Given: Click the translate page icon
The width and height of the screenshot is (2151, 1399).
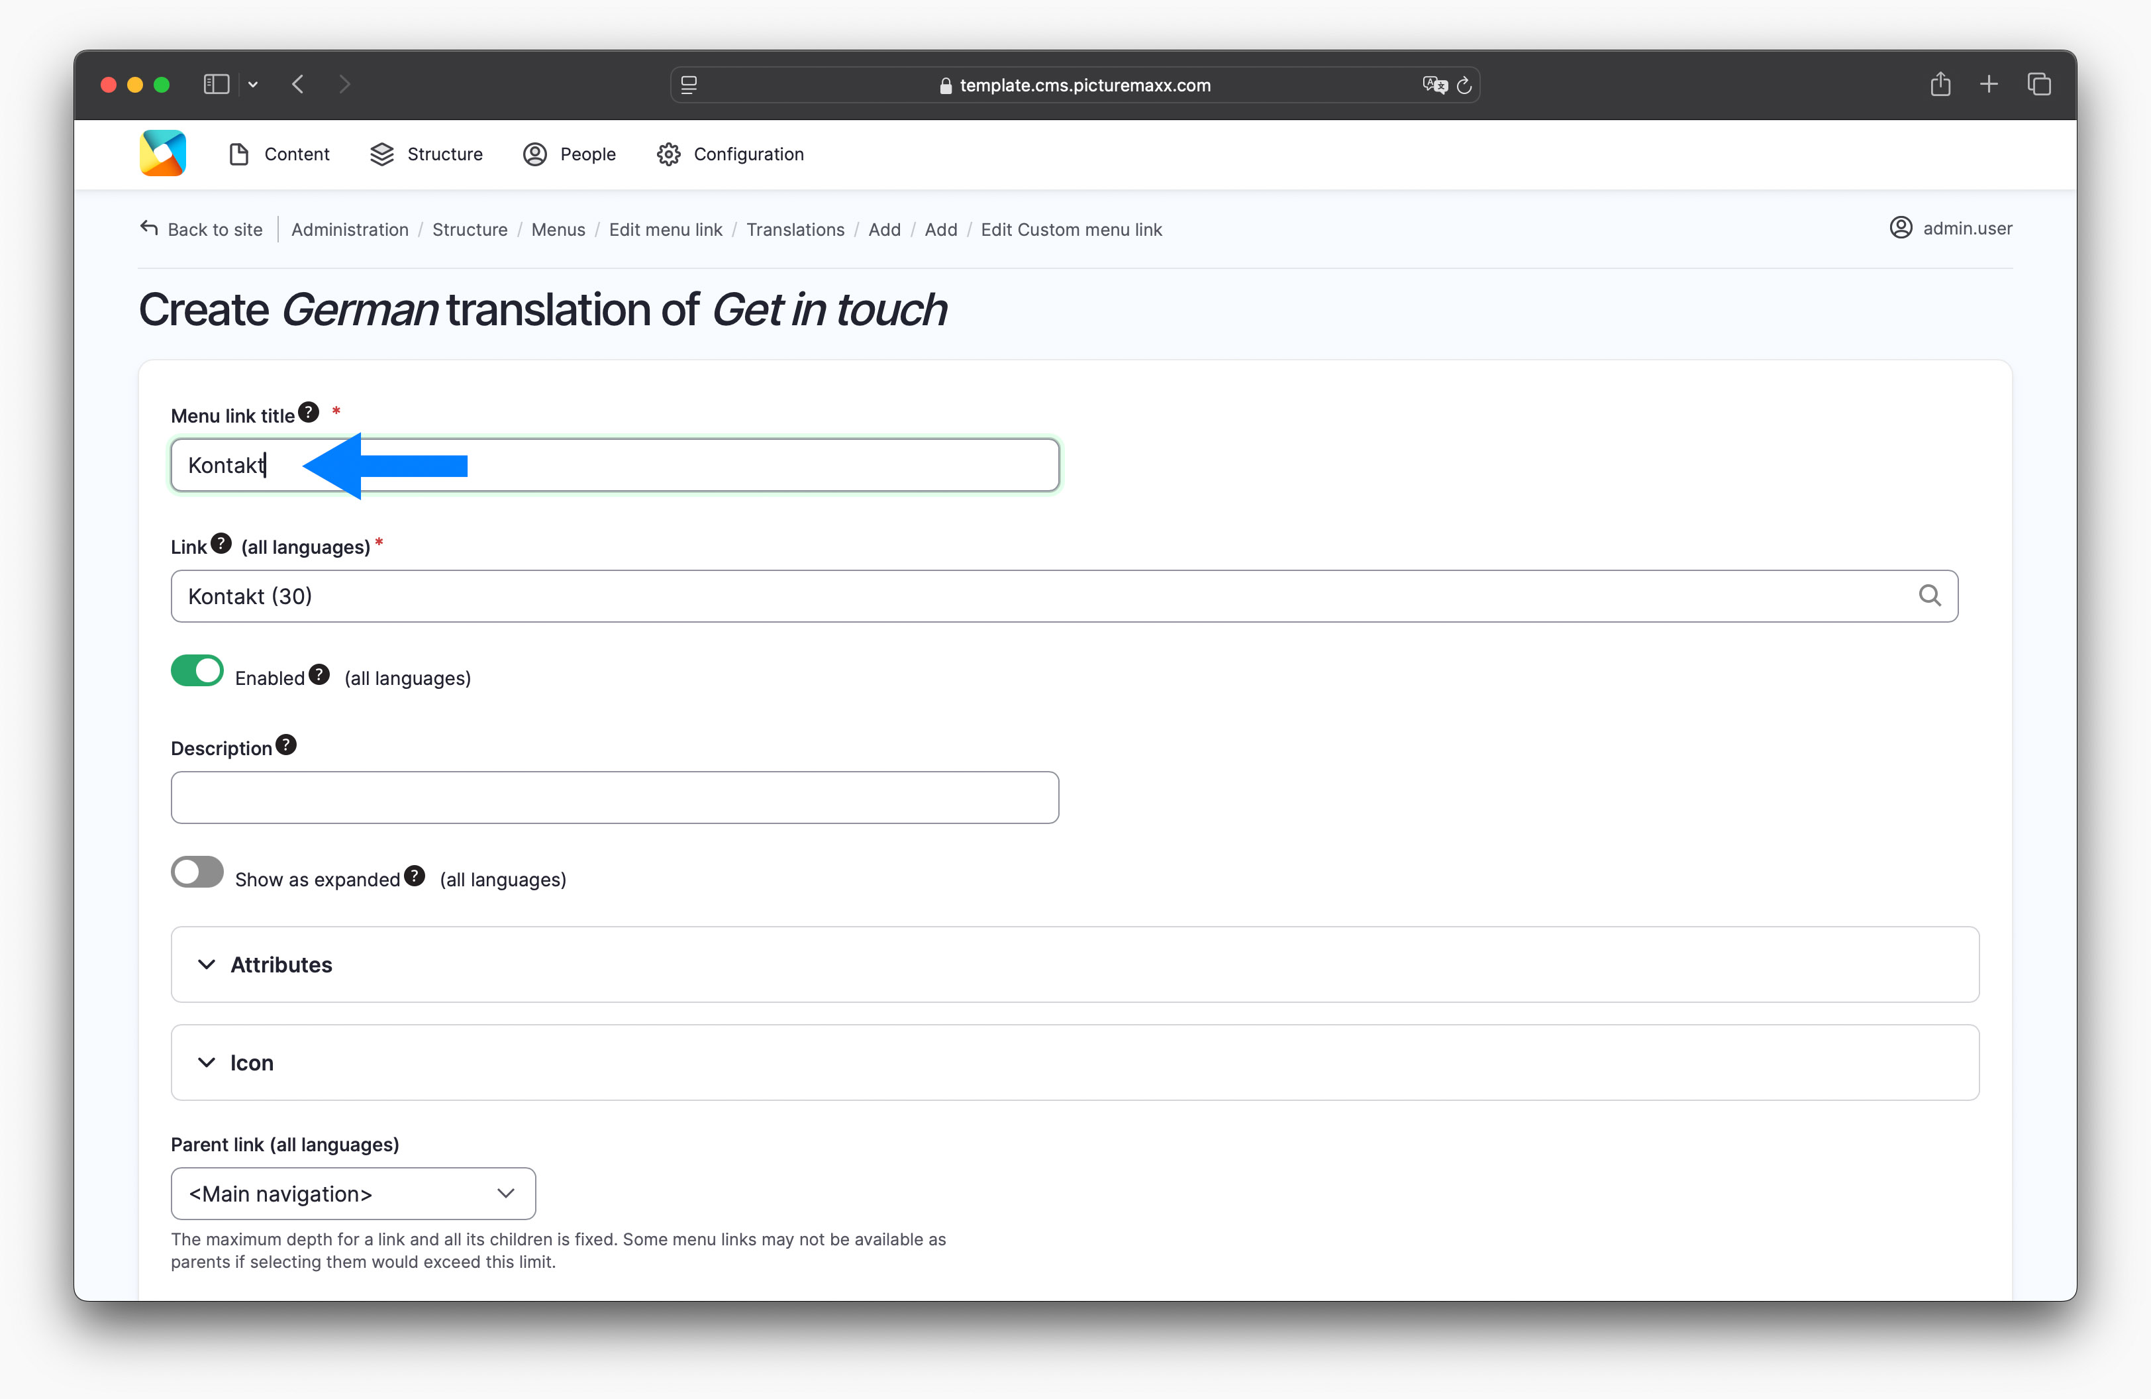Looking at the screenshot, I should 1434,85.
